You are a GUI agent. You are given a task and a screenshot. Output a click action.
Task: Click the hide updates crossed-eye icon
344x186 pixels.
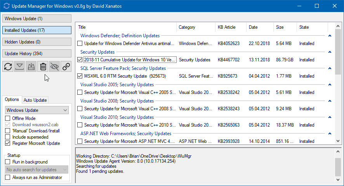point(54,66)
